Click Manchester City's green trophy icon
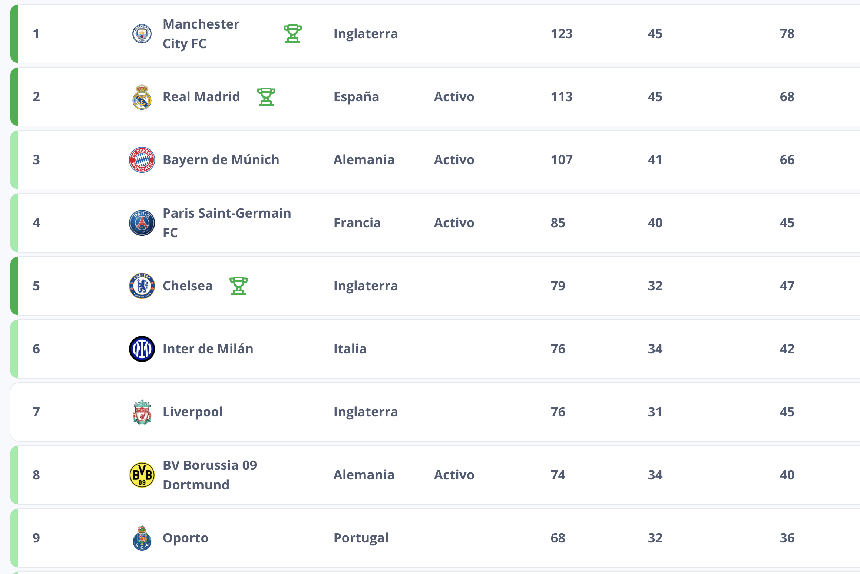This screenshot has width=860, height=574. (x=292, y=34)
